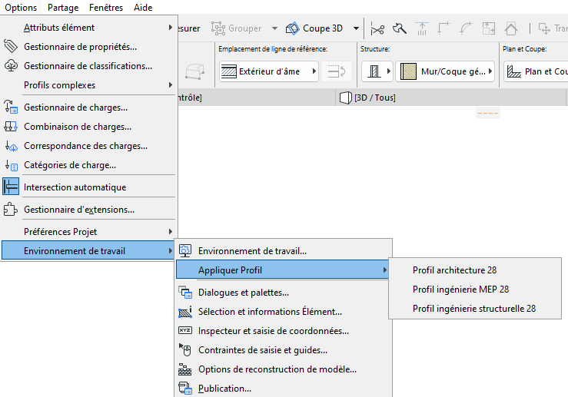The image size is (568, 397).
Task: Click the puzzle piece extensions icon
Action: pyautogui.click(x=11, y=209)
